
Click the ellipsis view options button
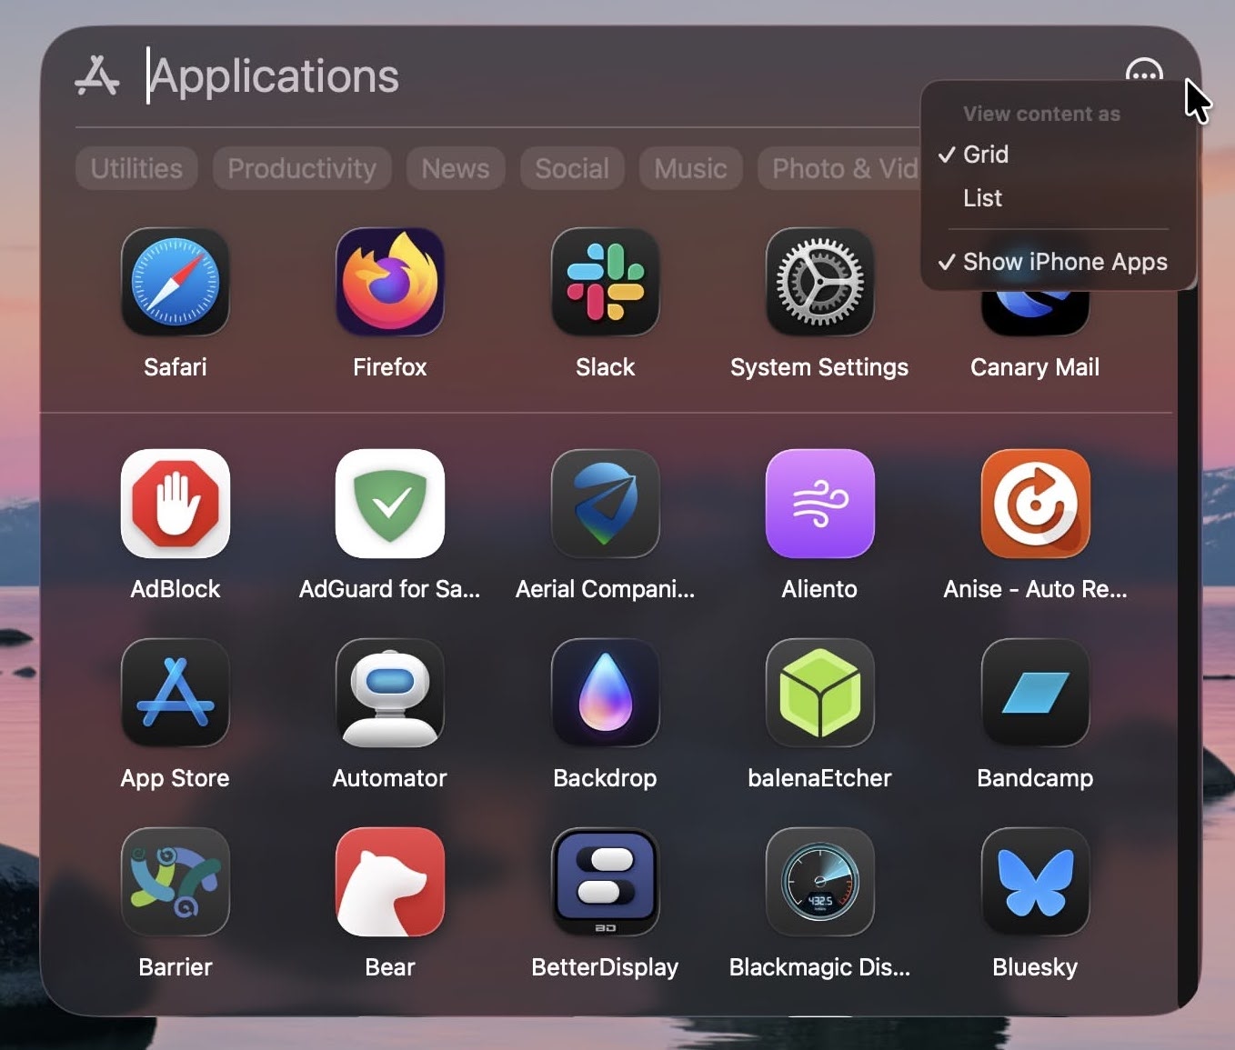click(1143, 73)
